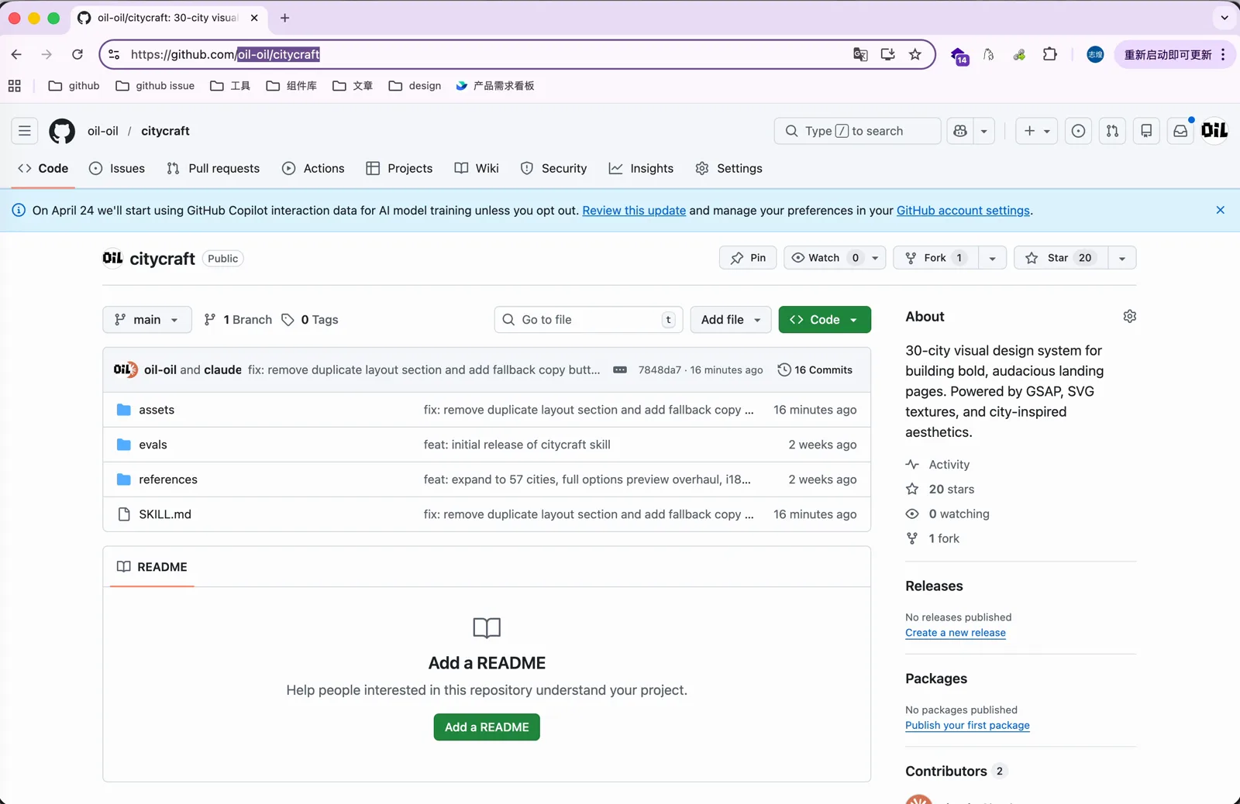Click Publish your first package link
1240x804 pixels.
pyautogui.click(x=967, y=726)
